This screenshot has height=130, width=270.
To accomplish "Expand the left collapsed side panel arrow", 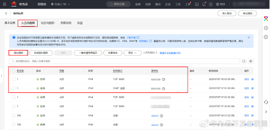I will [1, 76].
